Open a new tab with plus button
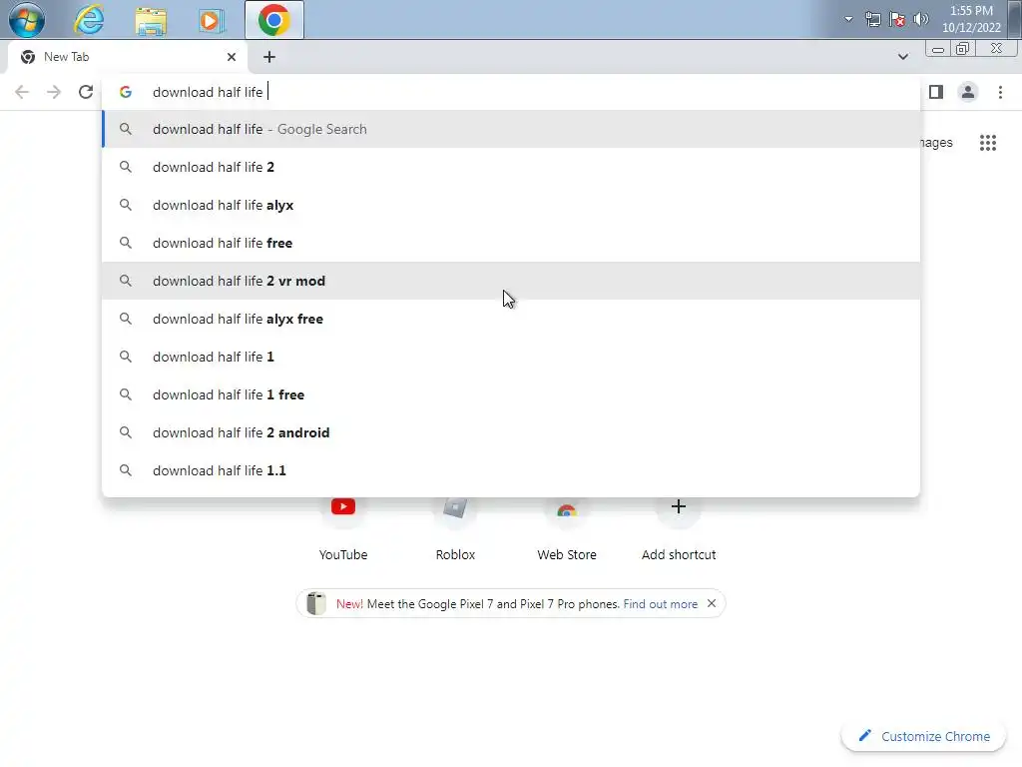1022x767 pixels. 269,57
